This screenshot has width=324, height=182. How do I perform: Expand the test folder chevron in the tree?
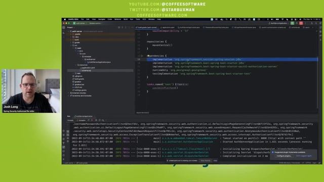coord(73,73)
